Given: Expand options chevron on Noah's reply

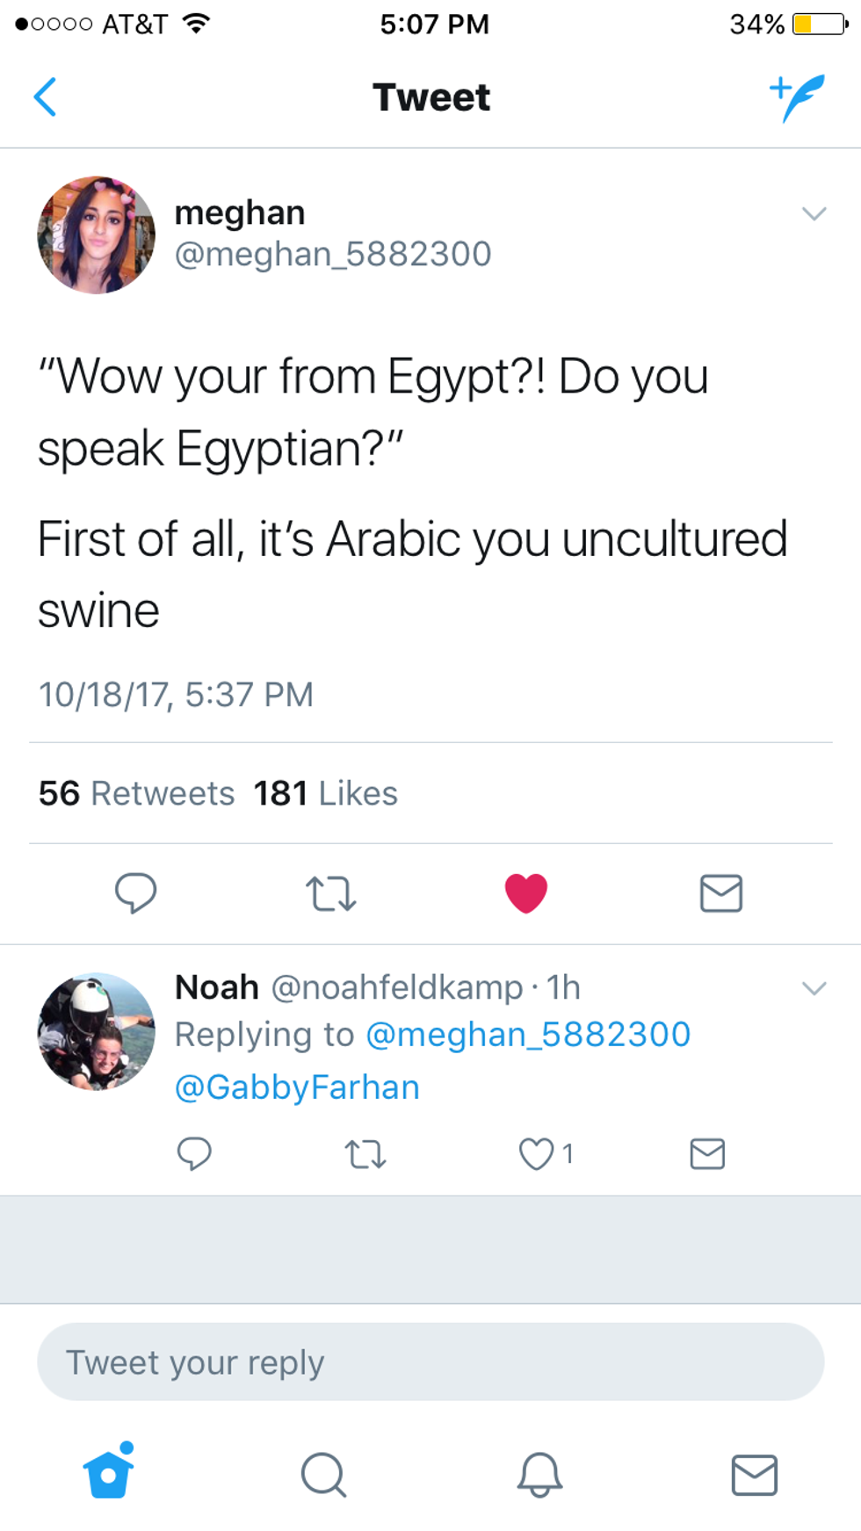Looking at the screenshot, I should click(x=814, y=988).
